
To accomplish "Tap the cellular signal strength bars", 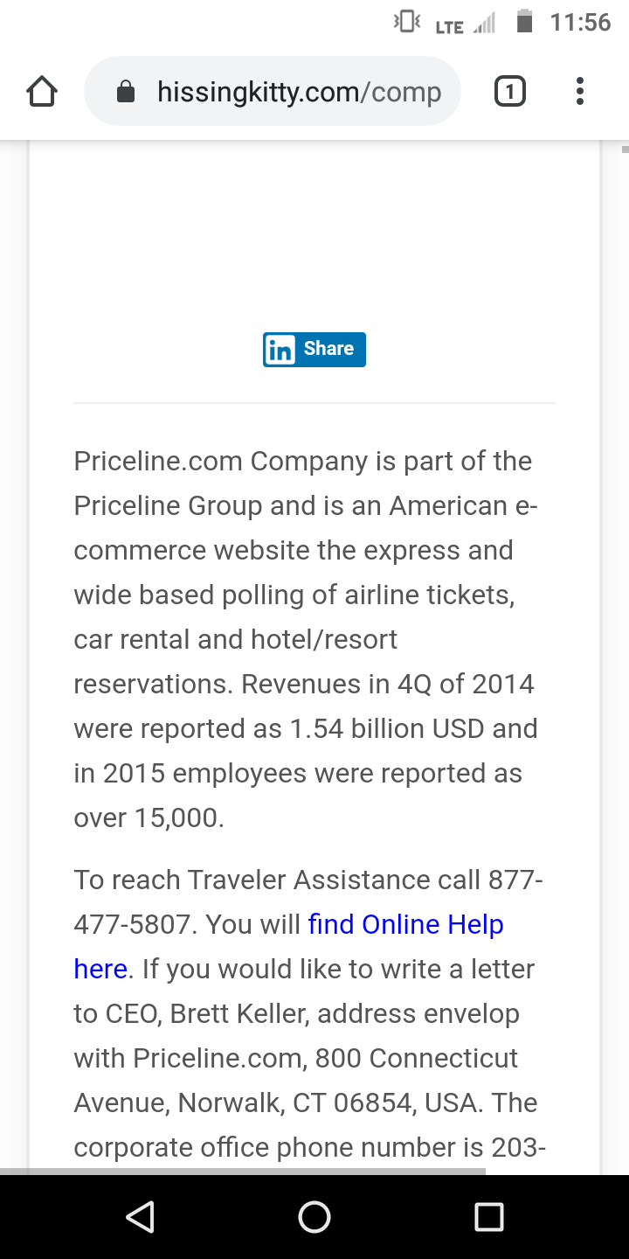I will click(484, 24).
